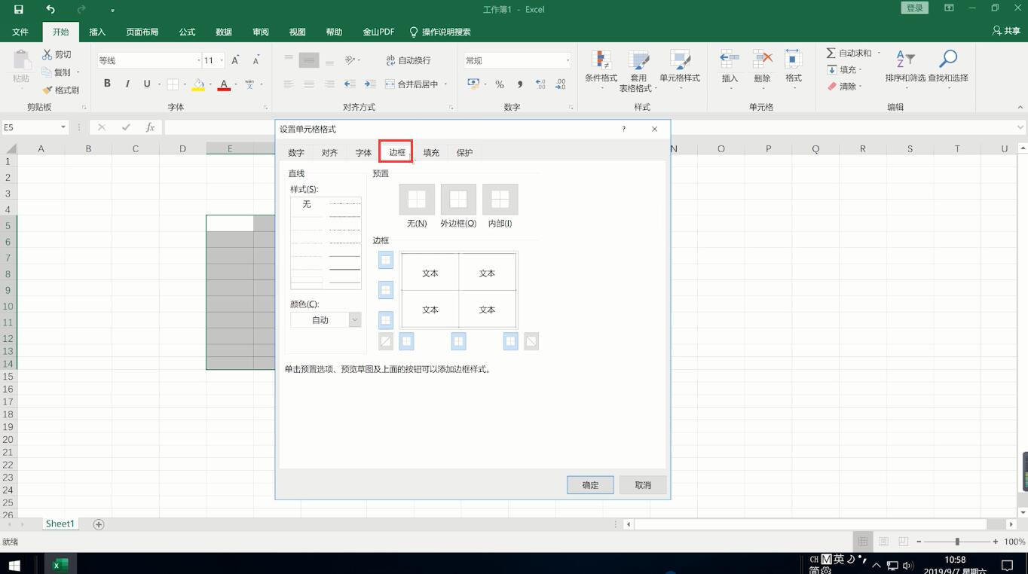Screen dimensions: 1028x574
Task: Click the red font color button
Action: [x=224, y=84]
